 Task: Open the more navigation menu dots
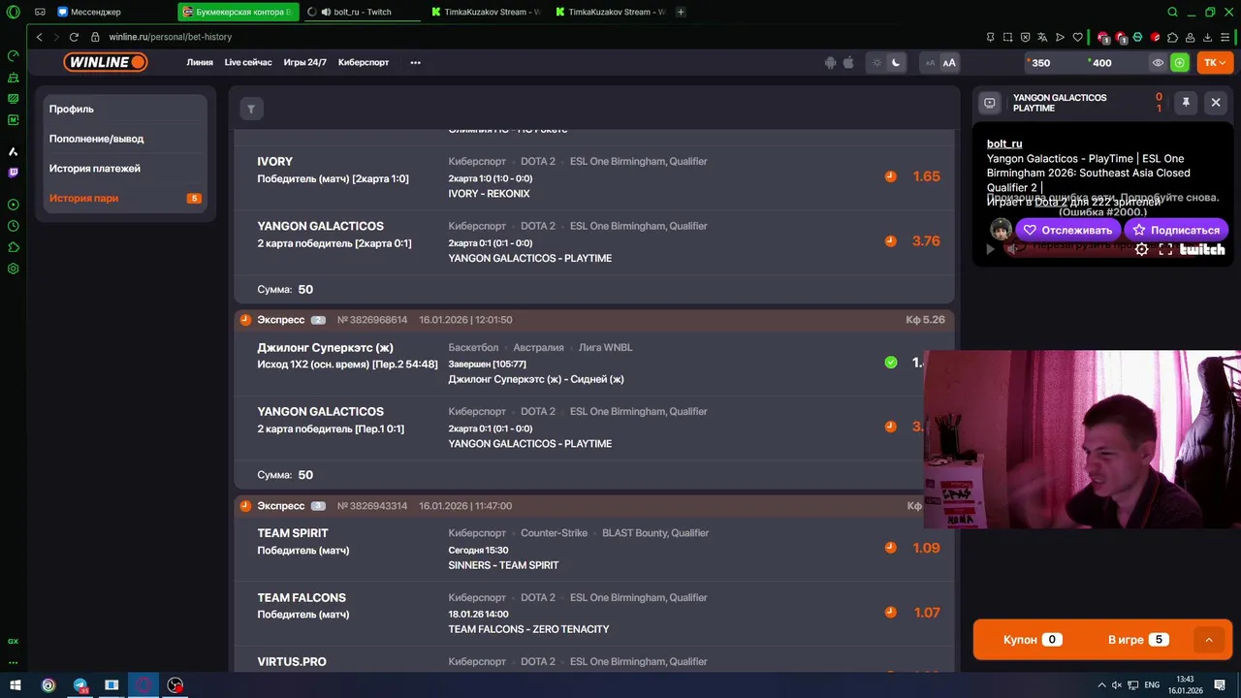pyautogui.click(x=415, y=63)
